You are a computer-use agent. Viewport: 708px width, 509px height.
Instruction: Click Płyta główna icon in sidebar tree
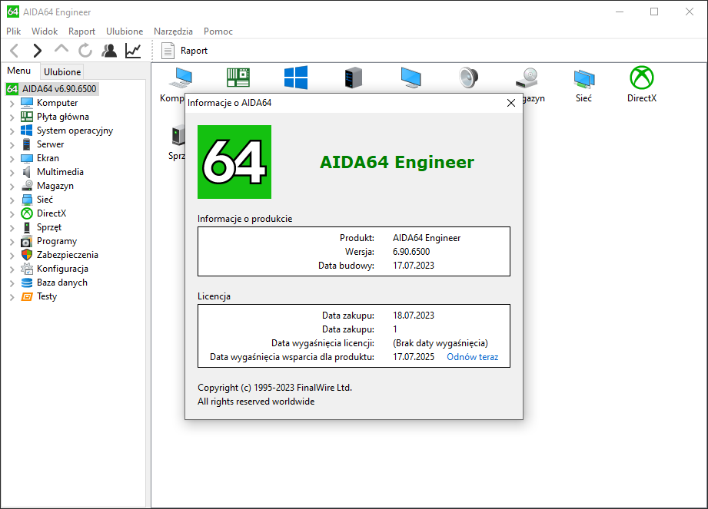pyautogui.click(x=27, y=117)
